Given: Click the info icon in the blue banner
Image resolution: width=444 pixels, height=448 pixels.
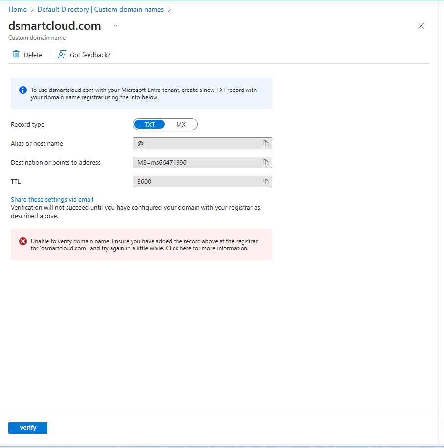Looking at the screenshot, I should [22, 90].
